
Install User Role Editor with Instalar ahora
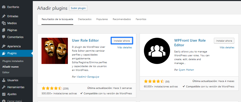122,41
